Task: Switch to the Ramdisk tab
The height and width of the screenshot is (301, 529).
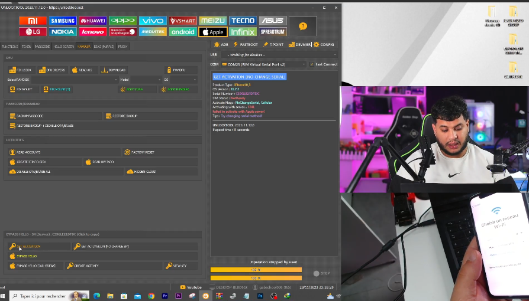Action: pos(83,47)
